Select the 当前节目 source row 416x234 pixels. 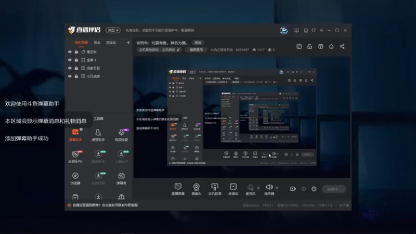coord(98,68)
